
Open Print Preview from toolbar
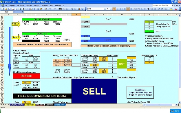click(x=23, y=9)
